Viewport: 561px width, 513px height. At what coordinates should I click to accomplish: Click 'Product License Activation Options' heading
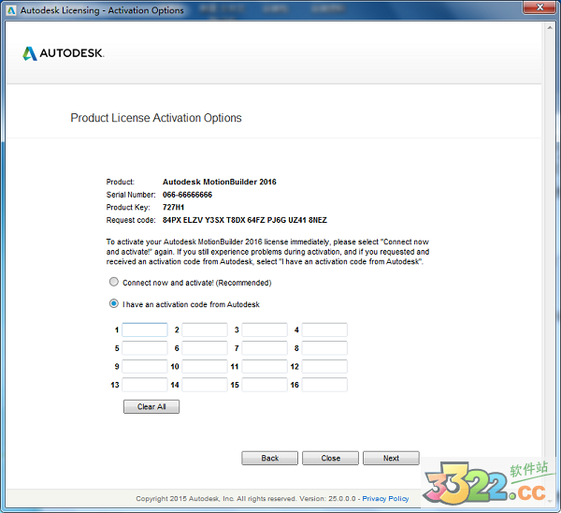(x=156, y=118)
